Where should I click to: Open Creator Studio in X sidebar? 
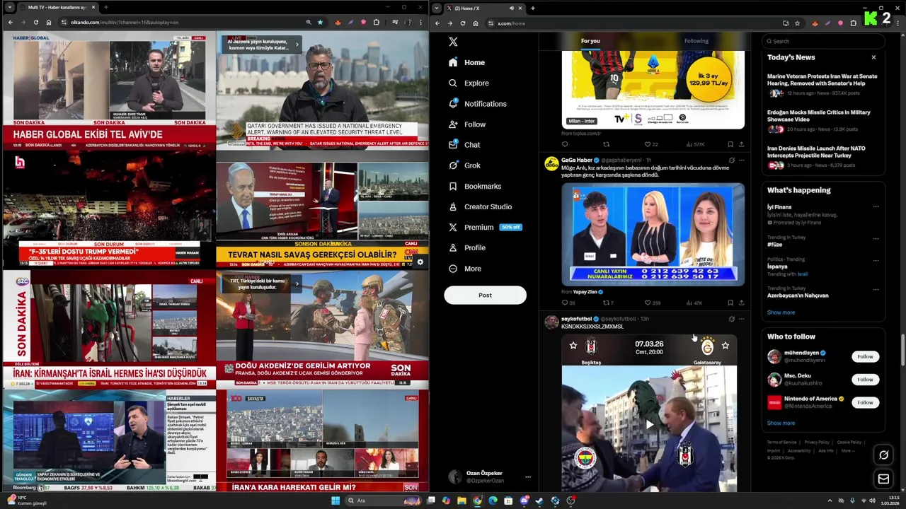coord(480,206)
